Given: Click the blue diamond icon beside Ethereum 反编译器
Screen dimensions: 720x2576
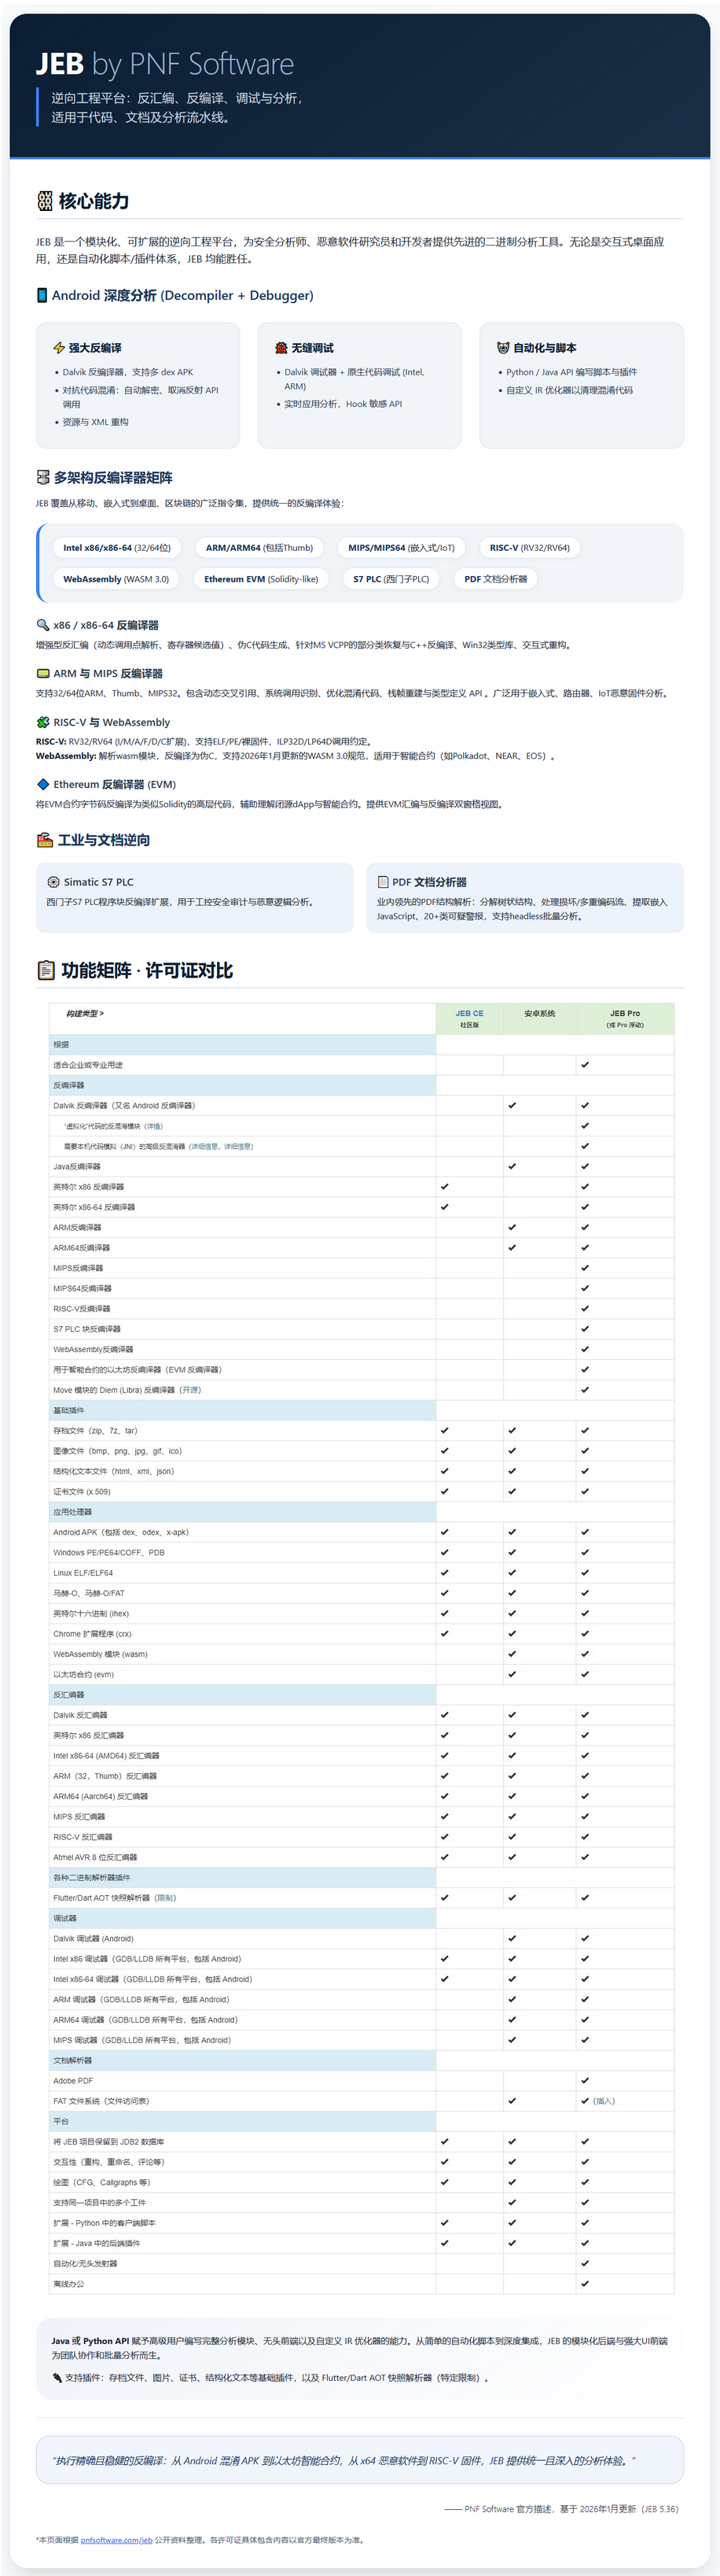Looking at the screenshot, I should [x=43, y=784].
